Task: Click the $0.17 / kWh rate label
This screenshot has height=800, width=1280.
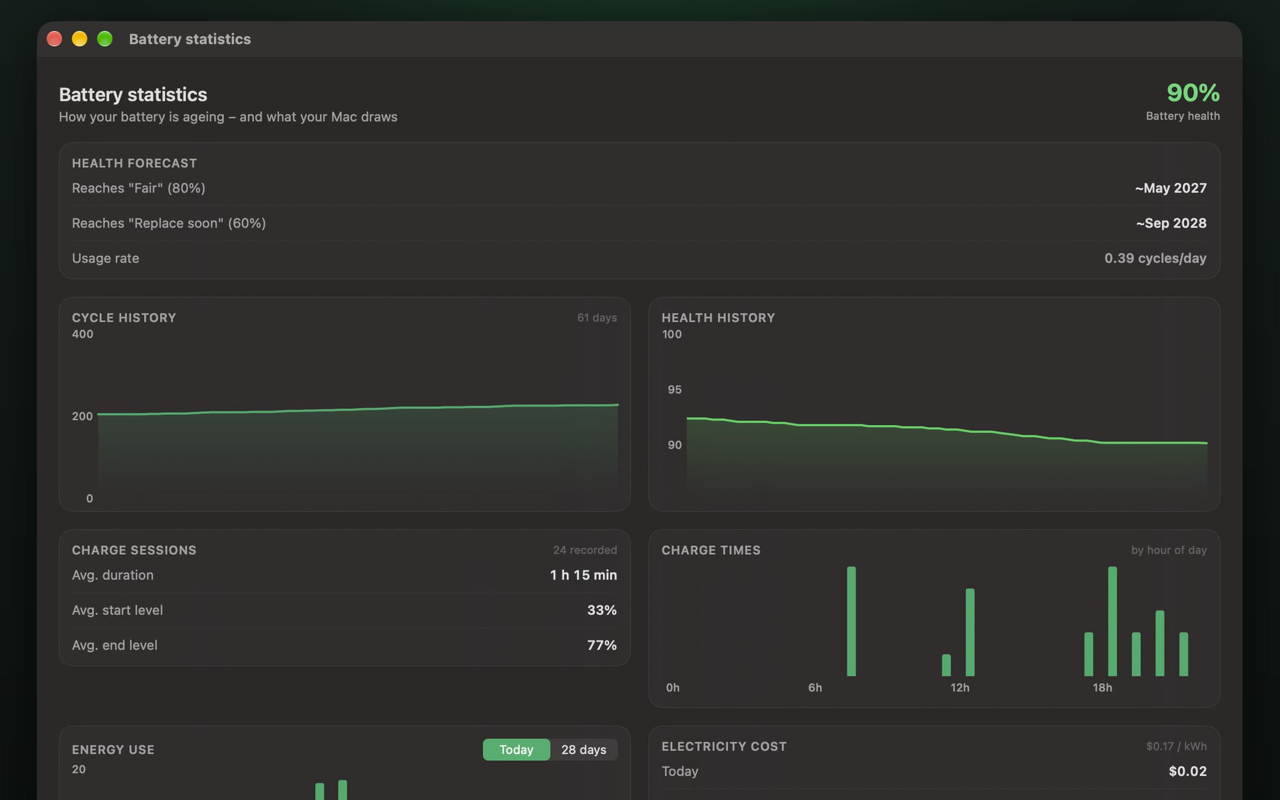Action: 1176,746
